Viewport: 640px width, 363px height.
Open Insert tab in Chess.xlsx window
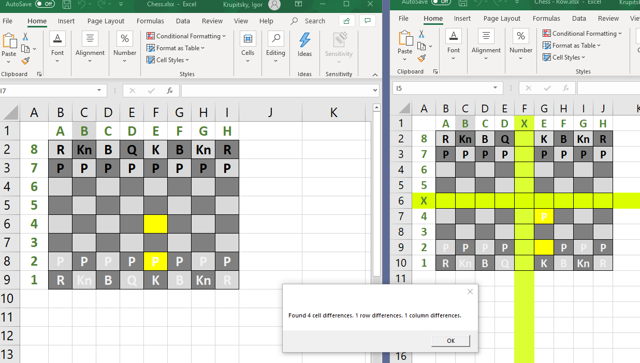pos(66,21)
